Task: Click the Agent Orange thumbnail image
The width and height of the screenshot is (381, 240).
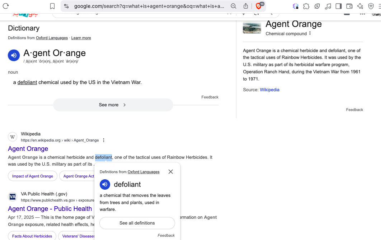Action: [x=252, y=27]
